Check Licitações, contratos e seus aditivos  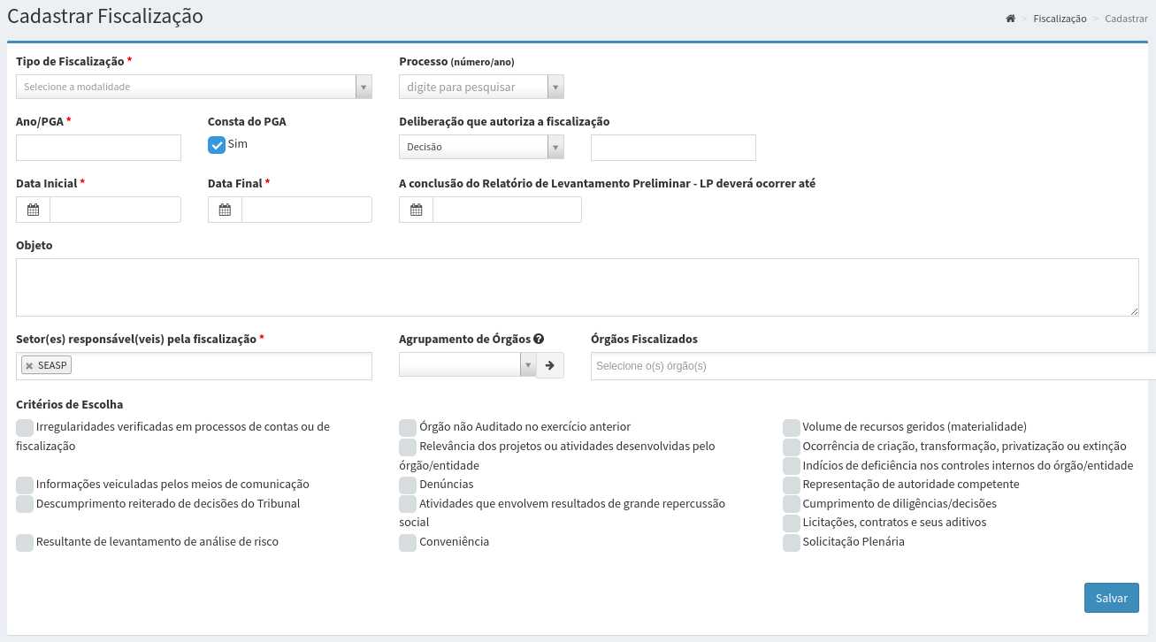coord(792,523)
